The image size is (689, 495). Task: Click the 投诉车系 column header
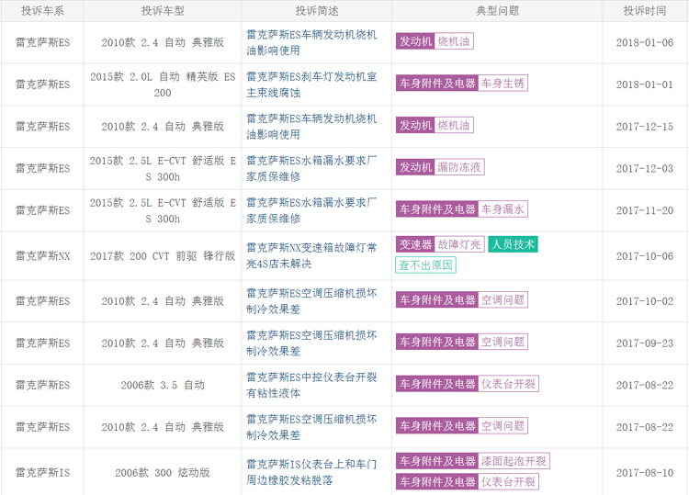[x=42, y=11]
